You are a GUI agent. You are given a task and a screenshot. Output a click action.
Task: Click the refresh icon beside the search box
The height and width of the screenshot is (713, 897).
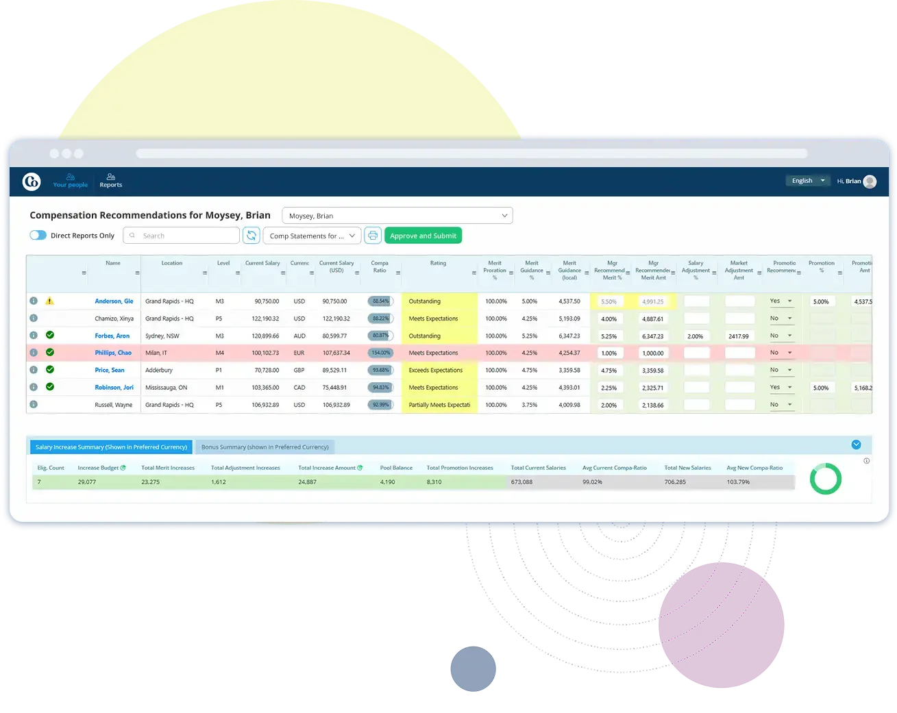tap(251, 235)
